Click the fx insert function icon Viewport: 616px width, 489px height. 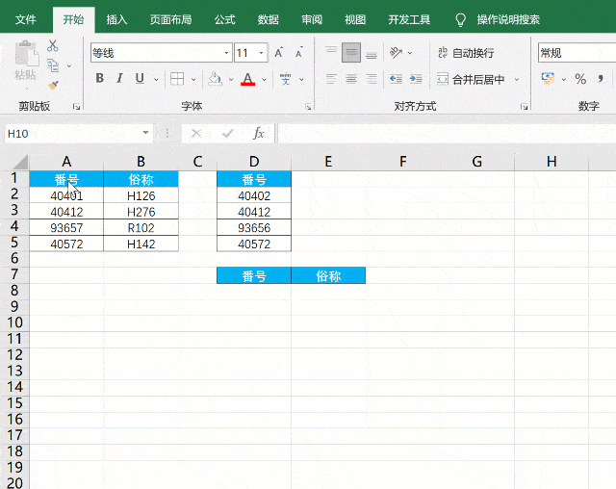(259, 134)
